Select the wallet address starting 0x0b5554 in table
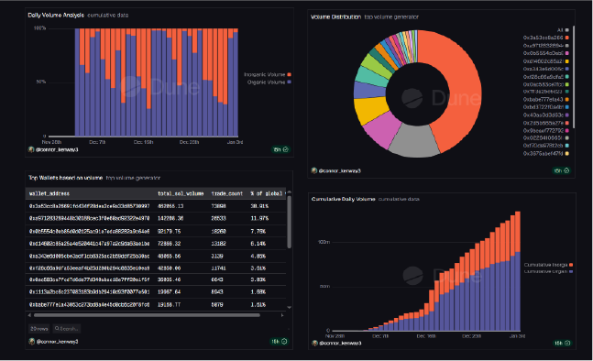 (x=89, y=231)
